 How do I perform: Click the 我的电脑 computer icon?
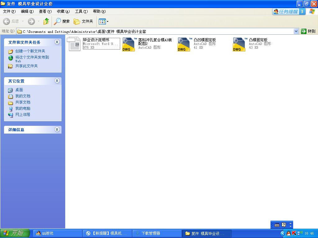(x=11, y=109)
